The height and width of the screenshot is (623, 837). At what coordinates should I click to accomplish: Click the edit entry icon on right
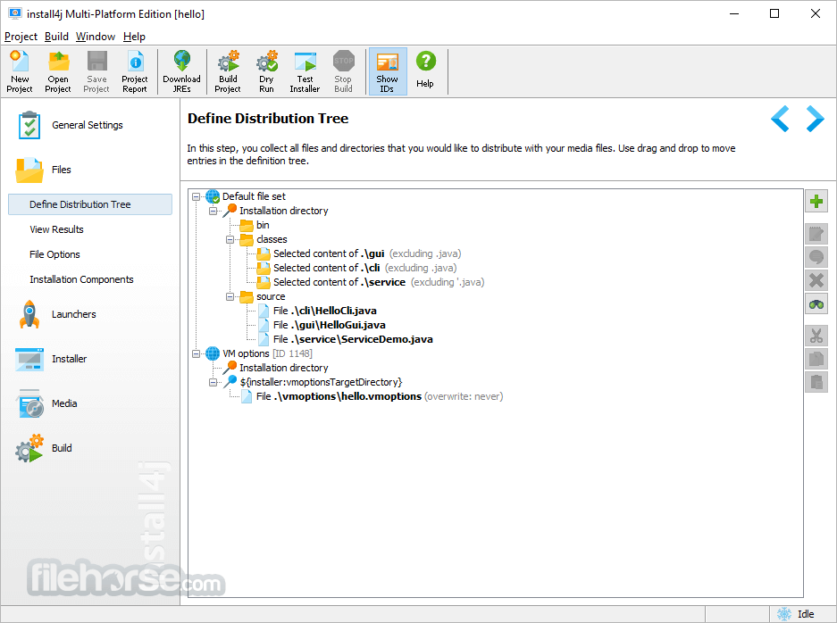(x=816, y=234)
